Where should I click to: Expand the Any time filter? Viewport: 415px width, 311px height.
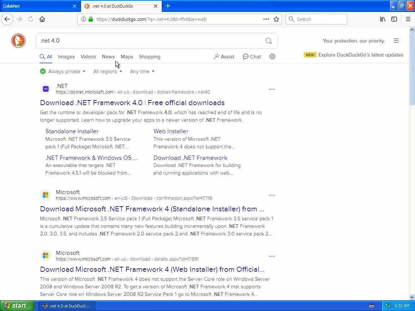pos(142,71)
